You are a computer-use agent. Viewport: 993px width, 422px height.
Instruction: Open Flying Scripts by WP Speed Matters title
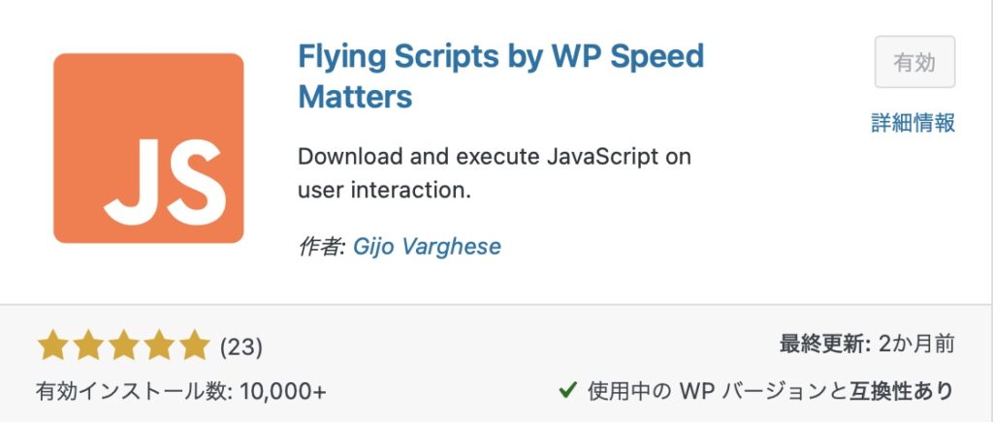click(x=501, y=76)
